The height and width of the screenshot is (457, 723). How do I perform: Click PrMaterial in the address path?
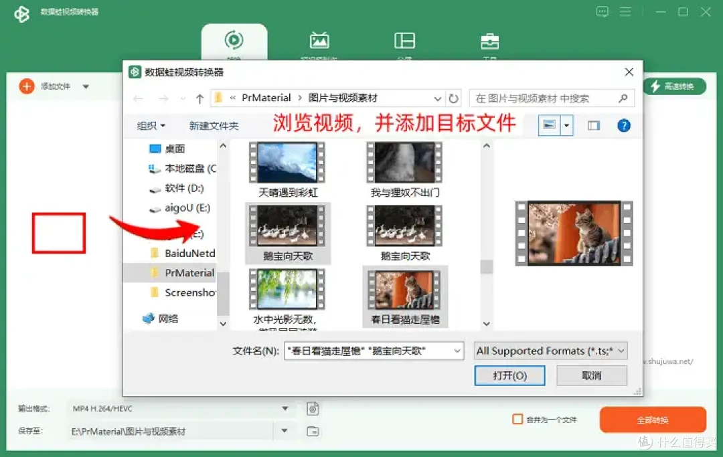point(266,98)
